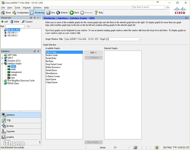190x150 pixels.
Task: Click the Add >> button
Action: pyautogui.click(x=93, y=53)
